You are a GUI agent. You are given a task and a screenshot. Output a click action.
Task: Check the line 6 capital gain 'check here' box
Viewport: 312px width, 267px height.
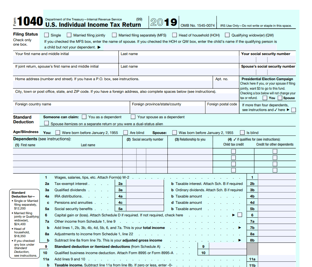pyautogui.click(x=240, y=215)
